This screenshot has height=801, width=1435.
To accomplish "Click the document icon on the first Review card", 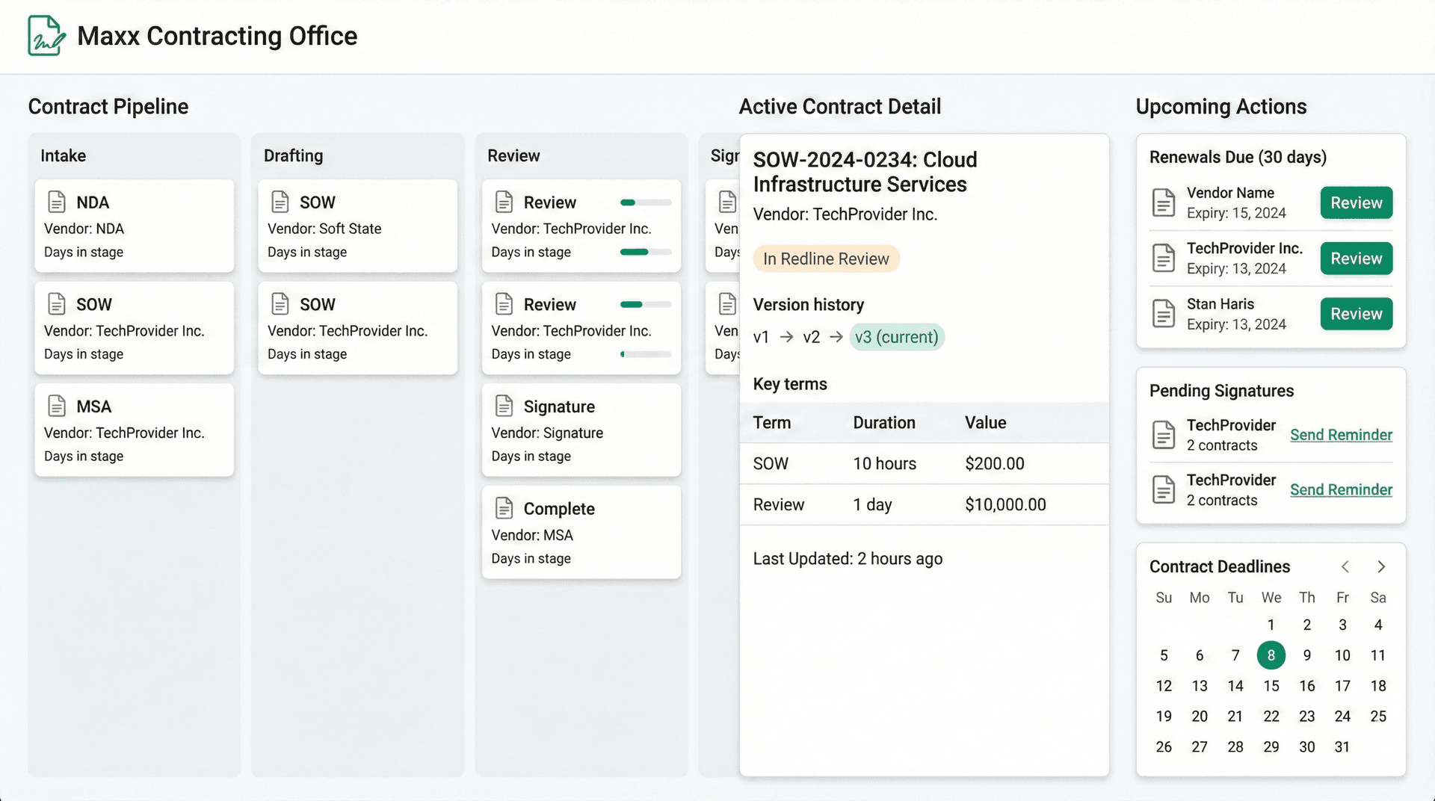I will (504, 200).
